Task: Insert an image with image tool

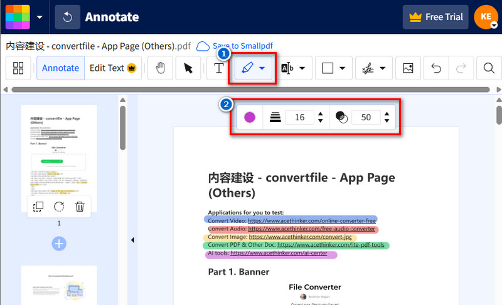Action: [x=408, y=68]
